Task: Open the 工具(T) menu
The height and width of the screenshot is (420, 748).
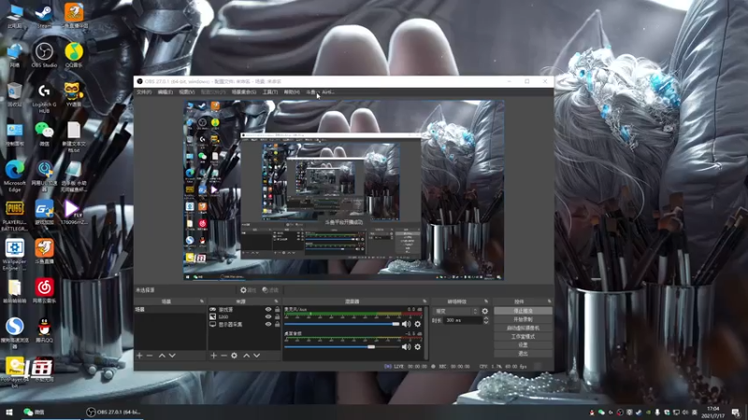Action: point(270,91)
